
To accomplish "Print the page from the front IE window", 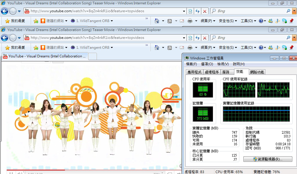I will [x=190, y=48].
